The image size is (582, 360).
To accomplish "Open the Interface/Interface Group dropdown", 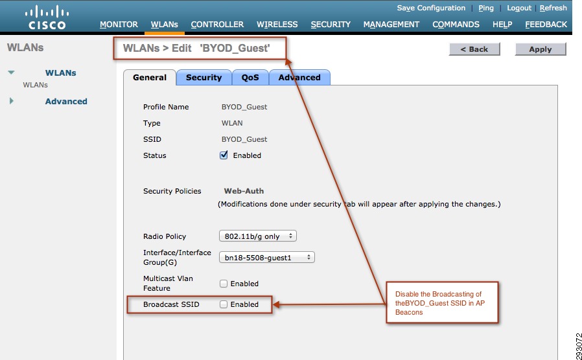I will [x=267, y=257].
